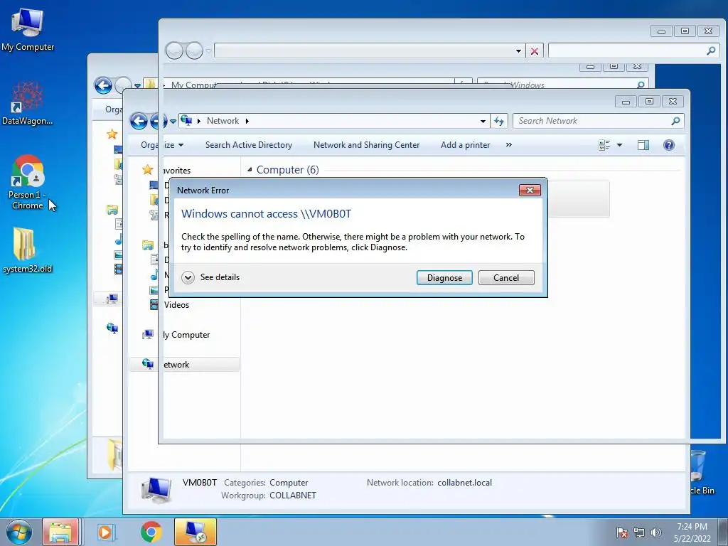
Task: Click Add a printer toolbar item
Action: (465, 145)
